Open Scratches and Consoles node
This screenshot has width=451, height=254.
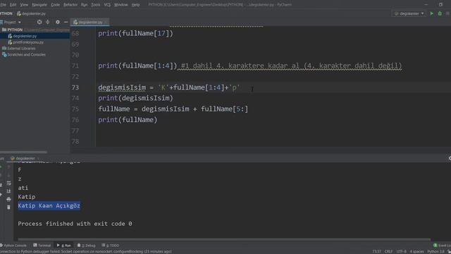[x=26, y=54]
